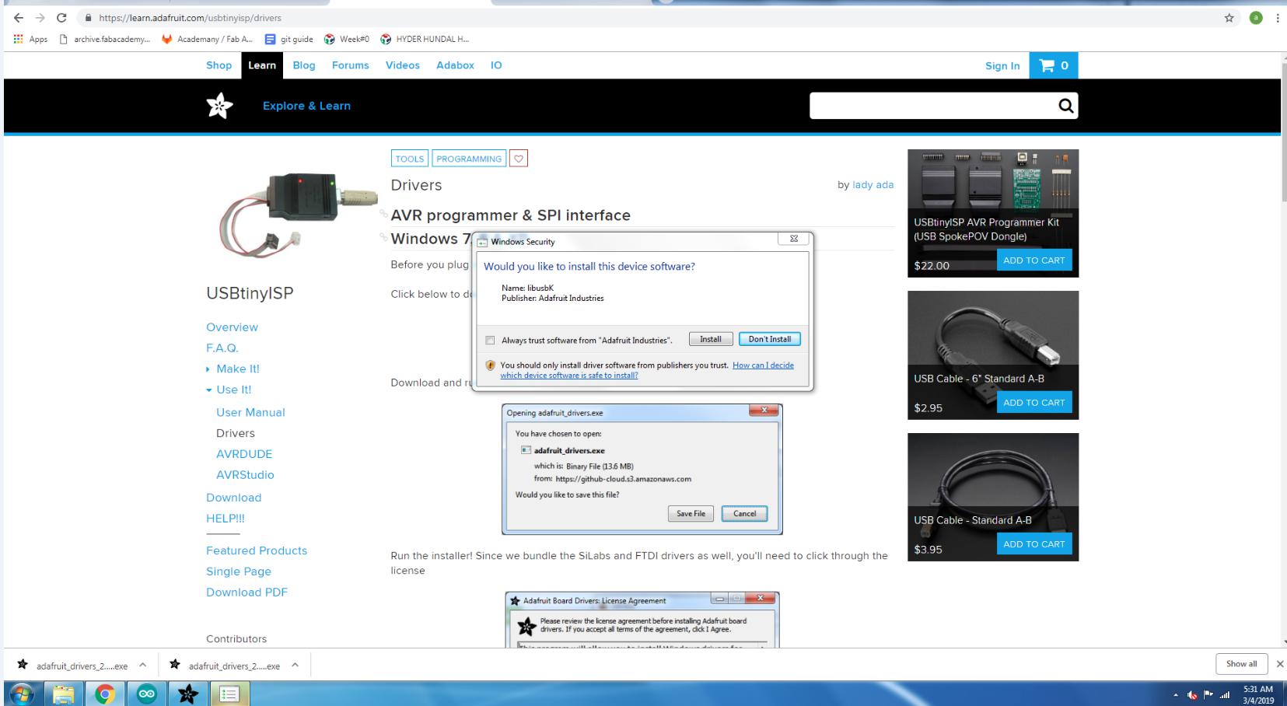Open the IO tab
The width and height of the screenshot is (1287, 706).
pos(496,65)
